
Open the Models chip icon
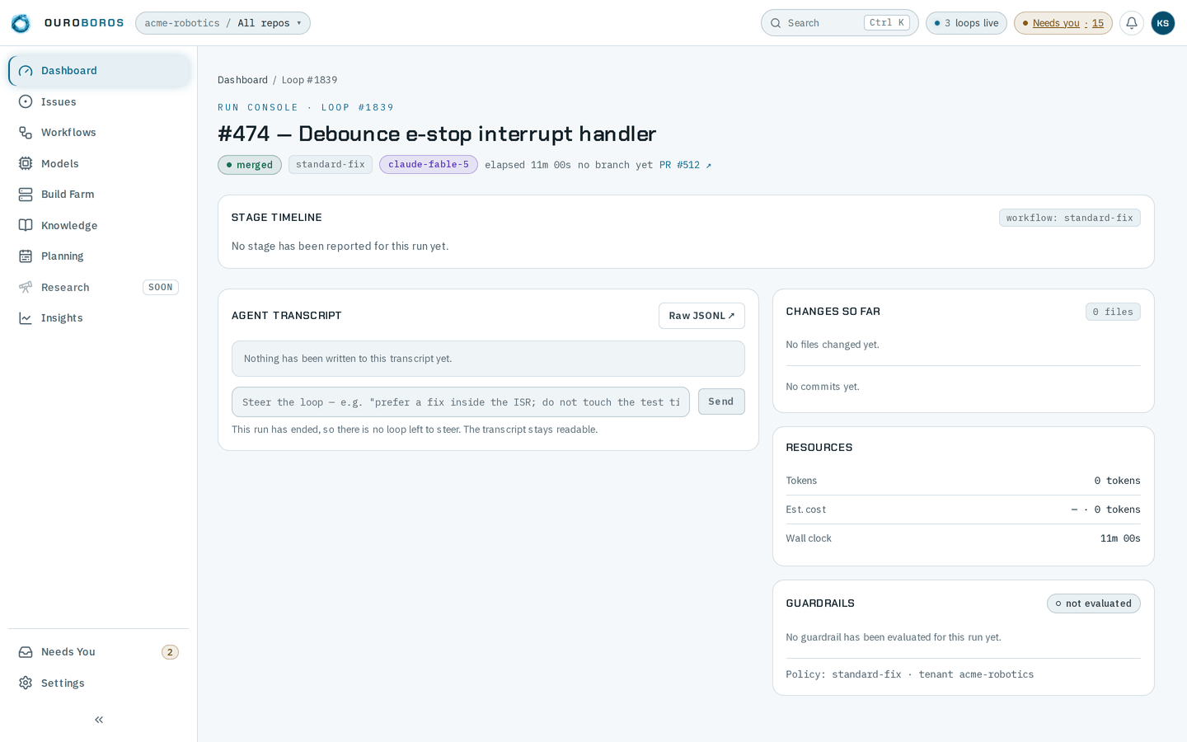point(26,163)
